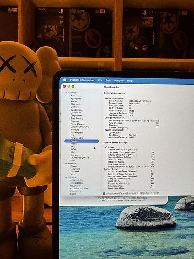The width and height of the screenshot is (194, 259).
Task: Select USB in the sidebar
Action: pyautogui.click(x=73, y=160)
